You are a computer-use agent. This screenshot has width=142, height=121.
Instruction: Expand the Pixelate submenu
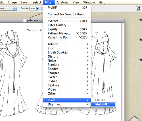[67, 65]
